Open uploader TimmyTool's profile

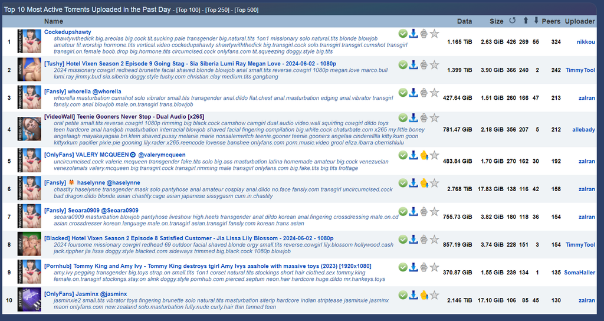pos(580,70)
